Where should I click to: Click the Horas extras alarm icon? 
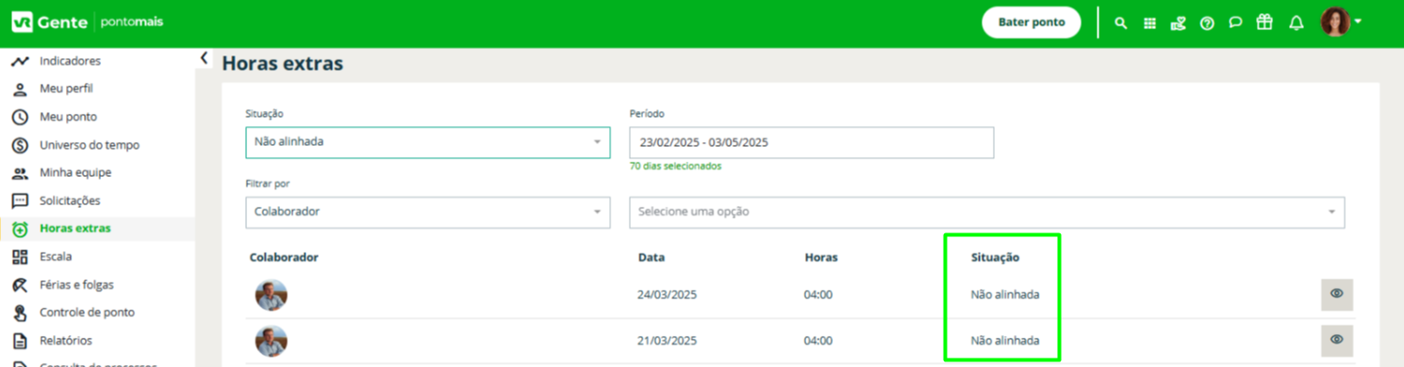click(x=20, y=229)
